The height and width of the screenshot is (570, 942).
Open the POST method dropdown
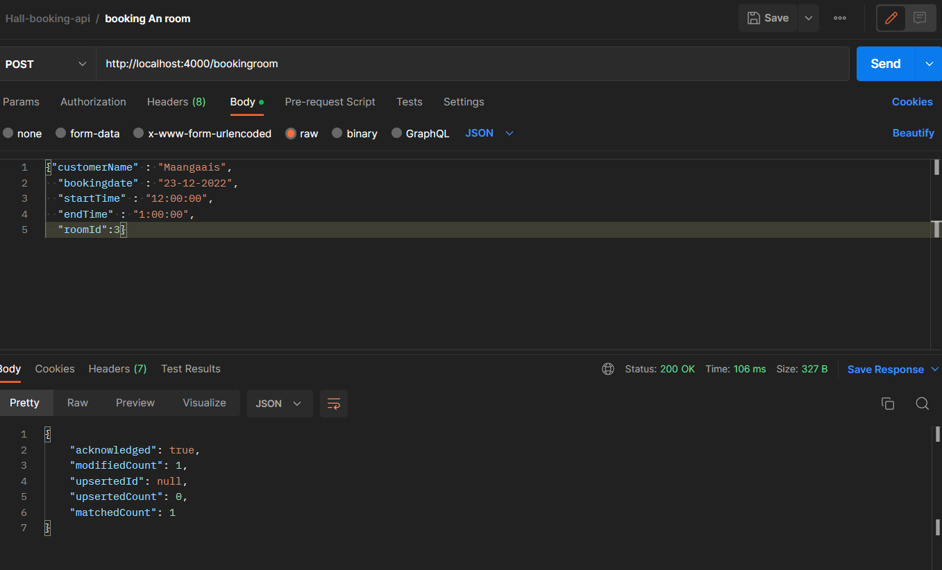point(46,63)
